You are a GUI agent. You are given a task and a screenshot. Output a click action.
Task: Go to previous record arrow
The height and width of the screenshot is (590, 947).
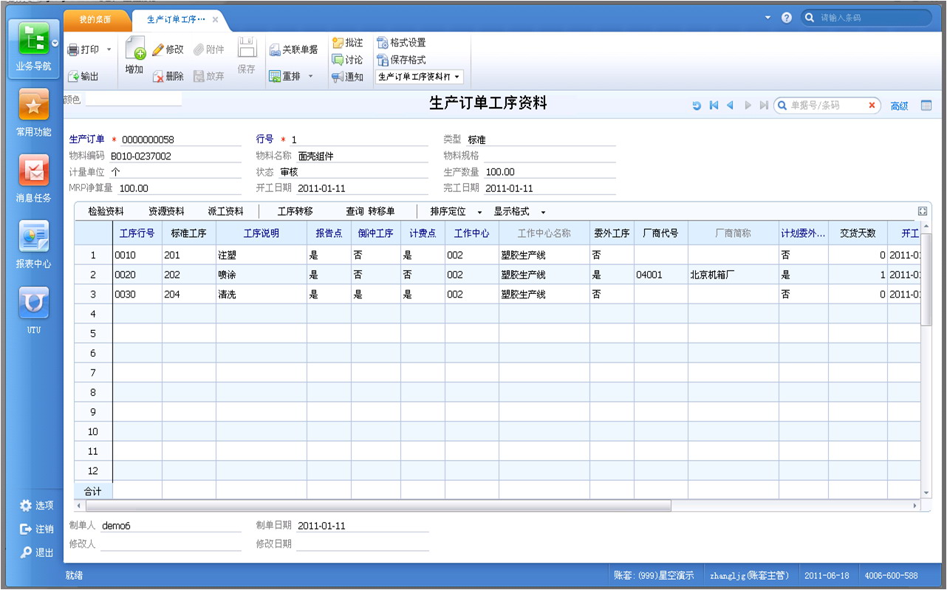[x=730, y=106]
